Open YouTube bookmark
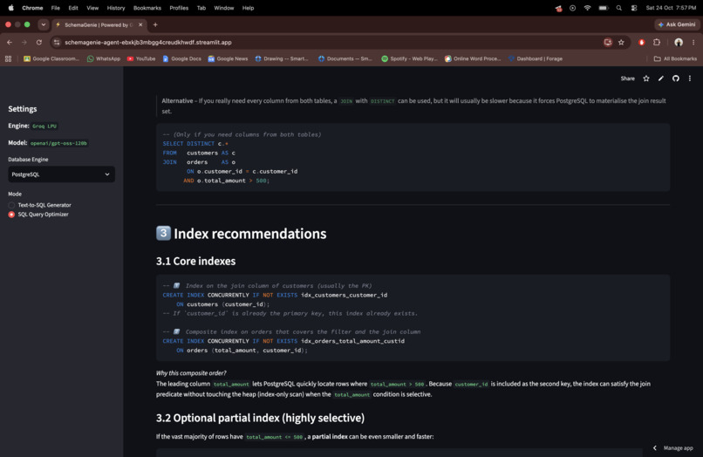703x457 pixels. point(141,58)
